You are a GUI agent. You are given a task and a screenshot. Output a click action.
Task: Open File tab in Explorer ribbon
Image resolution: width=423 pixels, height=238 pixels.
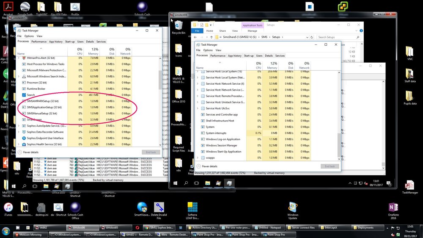(197, 31)
